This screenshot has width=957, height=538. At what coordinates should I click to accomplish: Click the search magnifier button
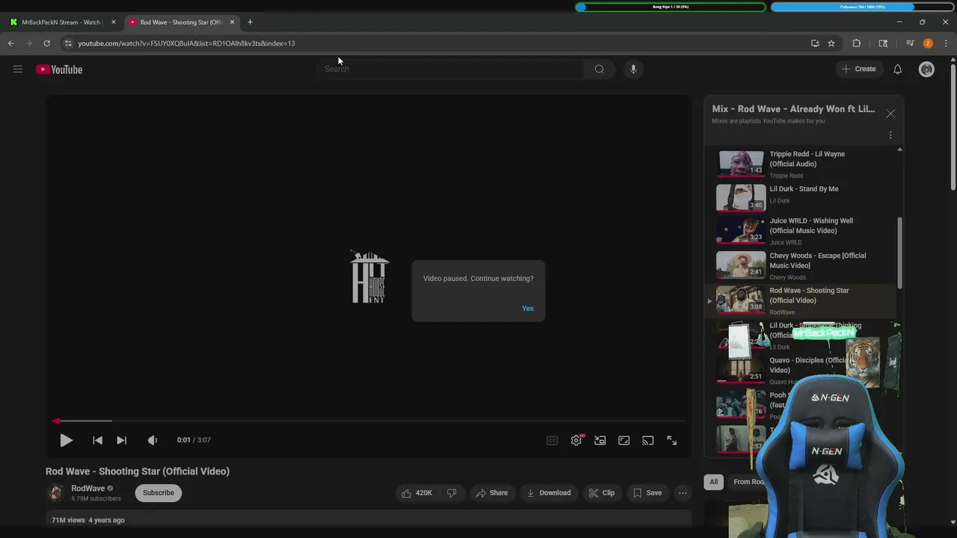coord(599,69)
